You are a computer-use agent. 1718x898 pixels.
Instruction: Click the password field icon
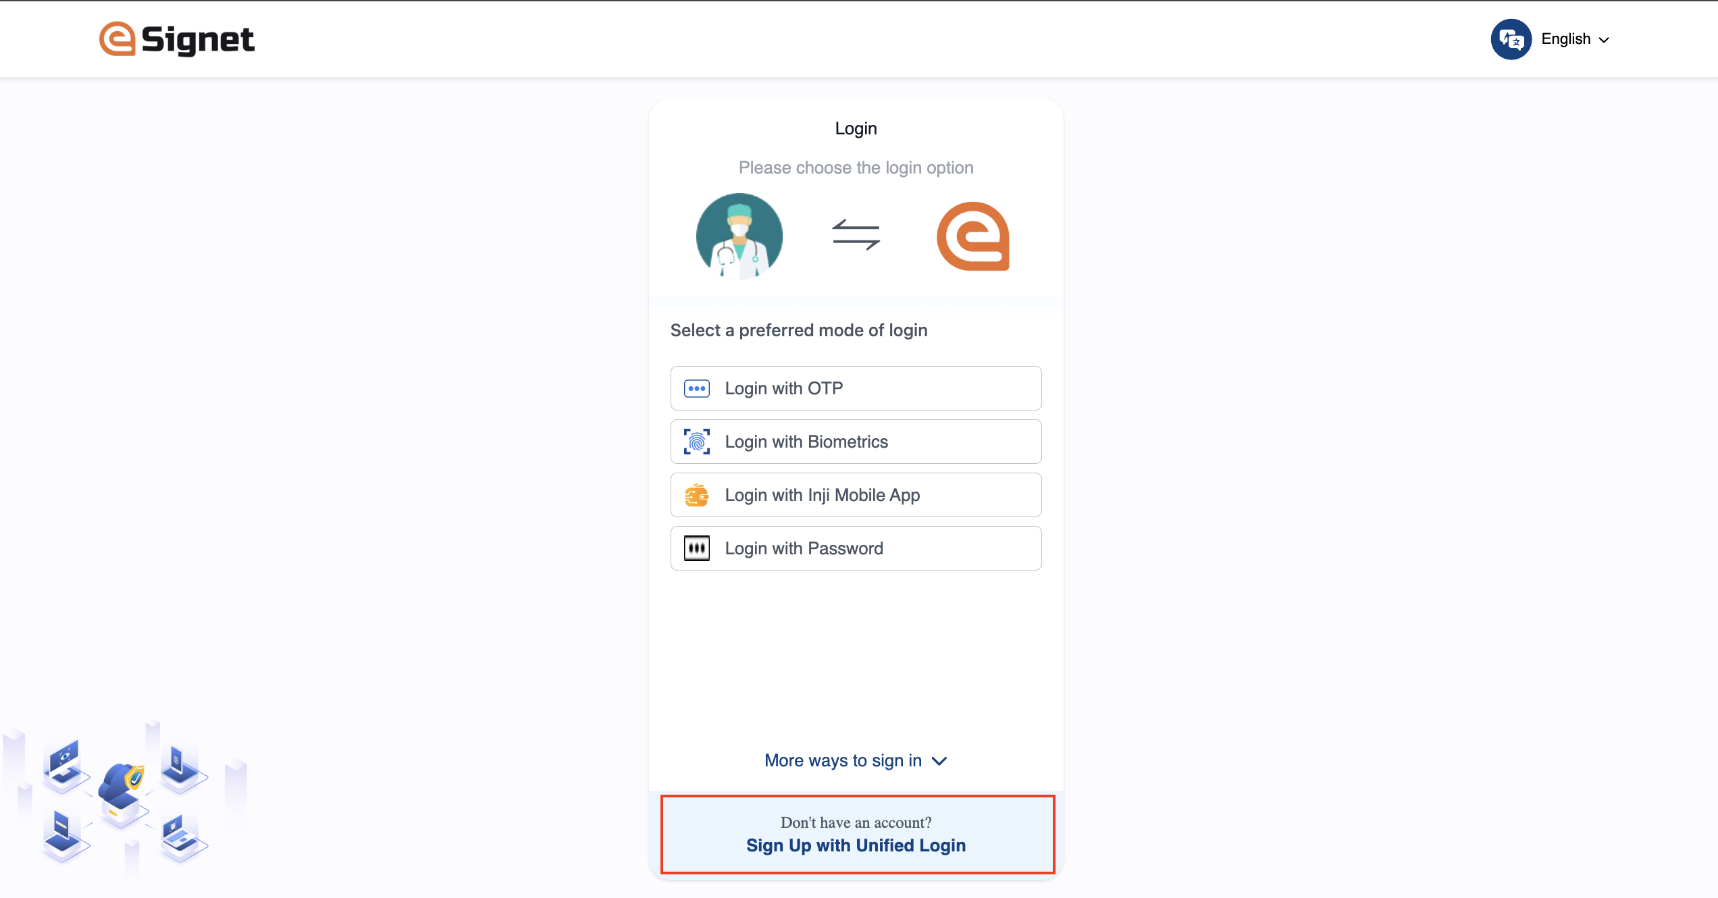coord(697,548)
